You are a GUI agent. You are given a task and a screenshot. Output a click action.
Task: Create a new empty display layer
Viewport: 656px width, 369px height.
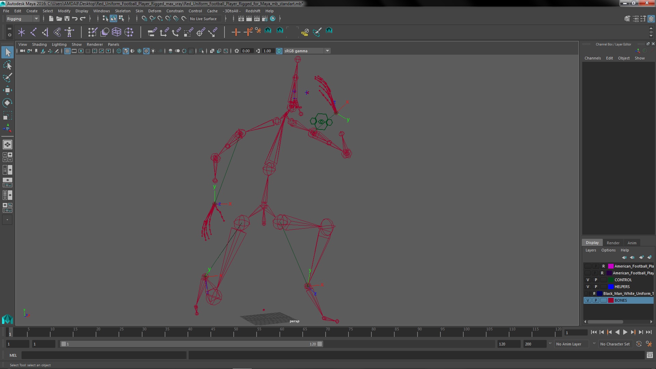click(x=641, y=257)
